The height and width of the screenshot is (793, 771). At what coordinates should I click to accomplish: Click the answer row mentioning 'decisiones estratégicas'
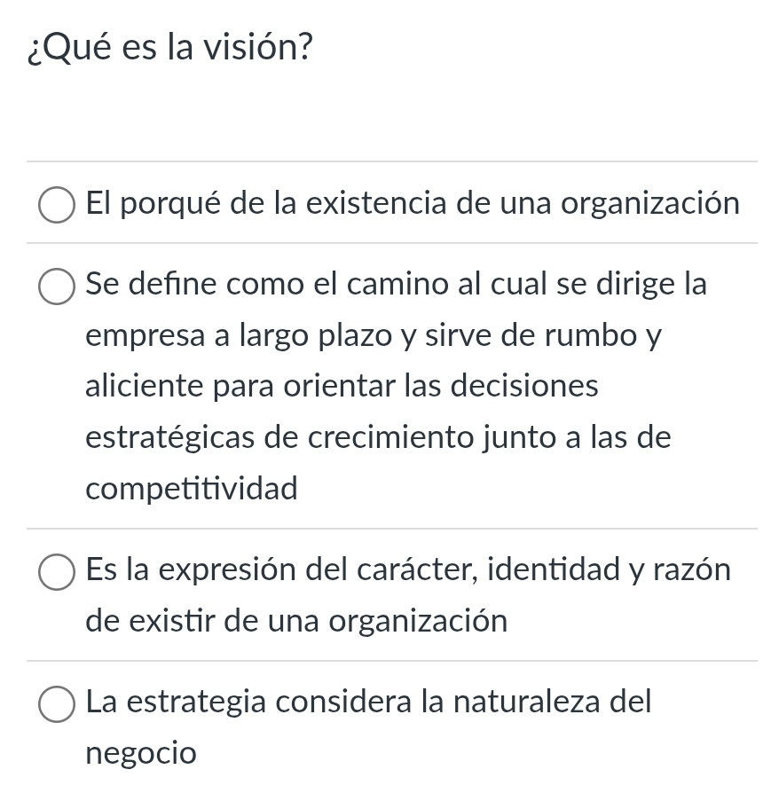click(378, 436)
